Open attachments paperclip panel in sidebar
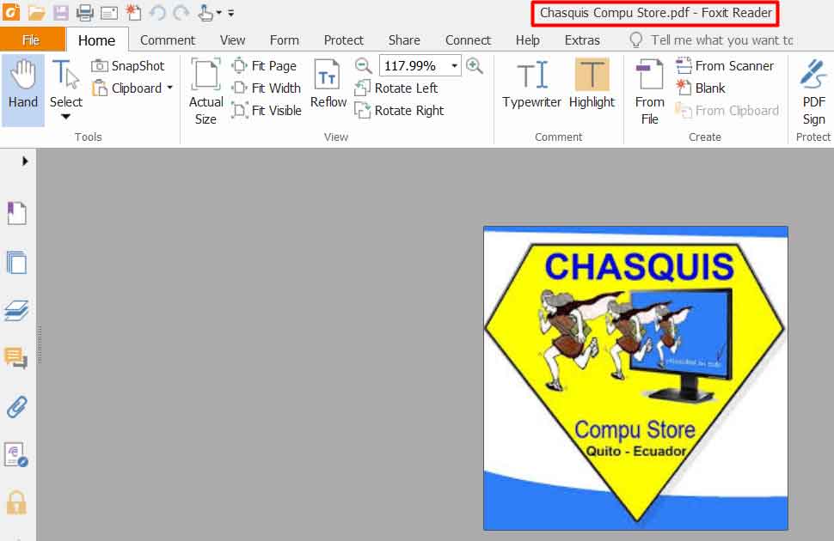 coord(16,407)
